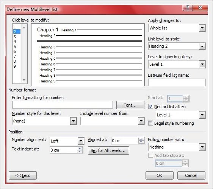The width and height of the screenshot is (213, 189).
Task: Open the Follow number with dropdown
Action: tap(202, 147)
